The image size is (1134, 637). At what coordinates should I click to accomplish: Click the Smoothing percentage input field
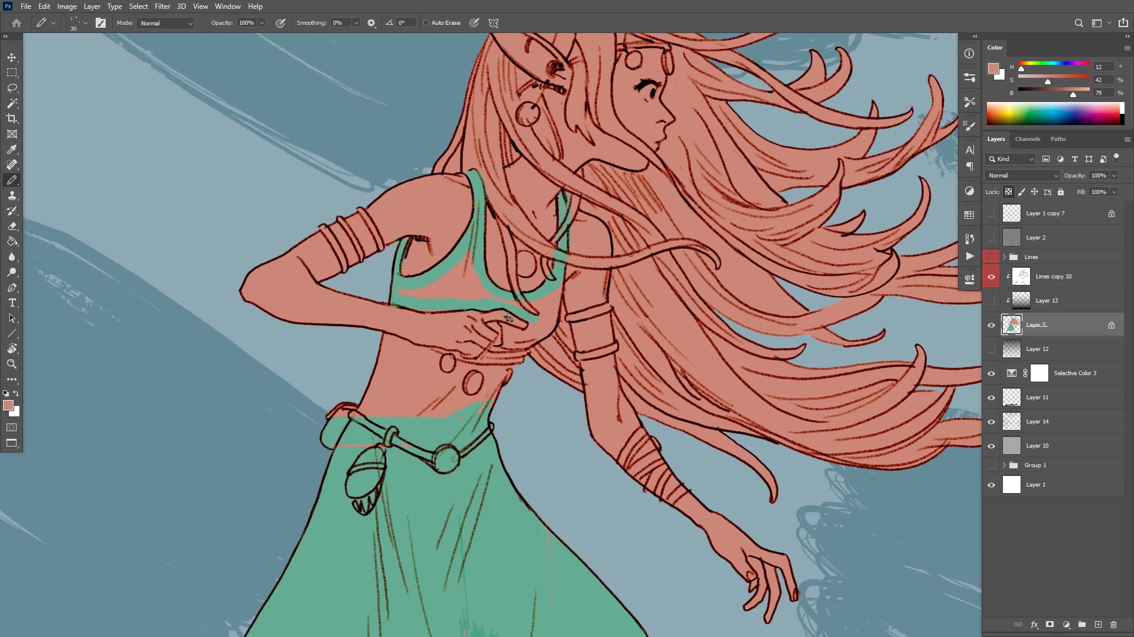[341, 23]
